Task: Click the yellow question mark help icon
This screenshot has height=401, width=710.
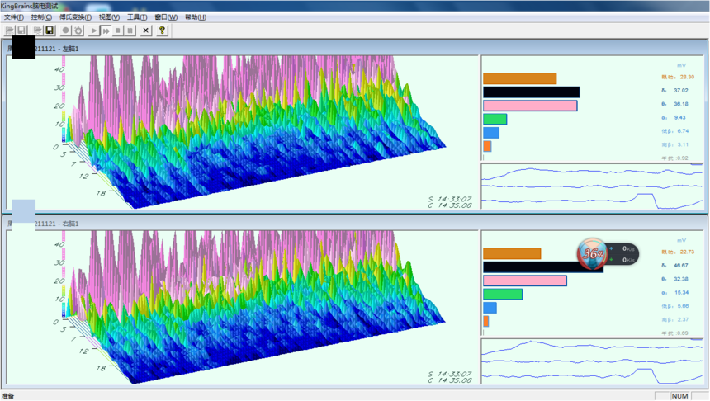Action: 162,31
